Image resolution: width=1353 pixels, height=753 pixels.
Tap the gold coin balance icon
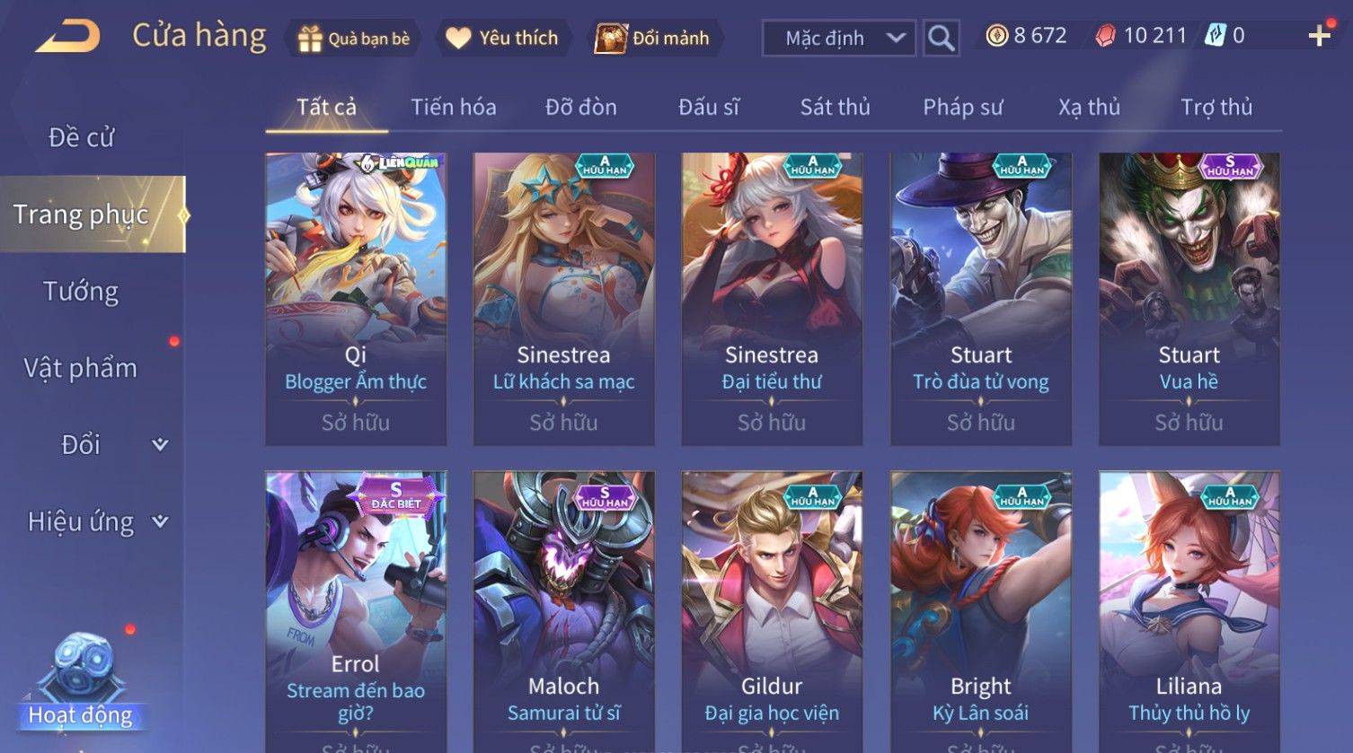pyautogui.click(x=996, y=36)
